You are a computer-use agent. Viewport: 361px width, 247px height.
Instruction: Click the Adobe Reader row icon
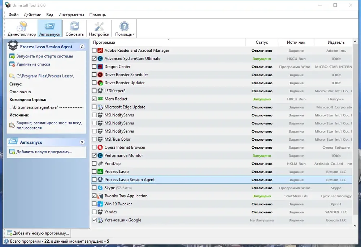100,50
